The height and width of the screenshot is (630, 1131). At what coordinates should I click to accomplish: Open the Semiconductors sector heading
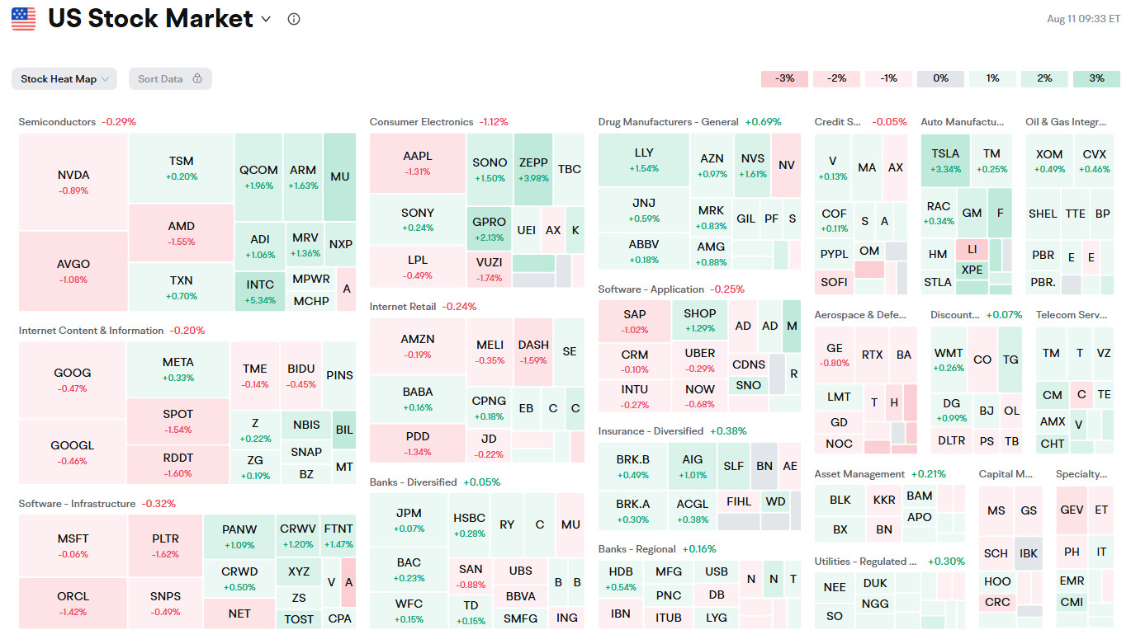pyautogui.click(x=57, y=122)
